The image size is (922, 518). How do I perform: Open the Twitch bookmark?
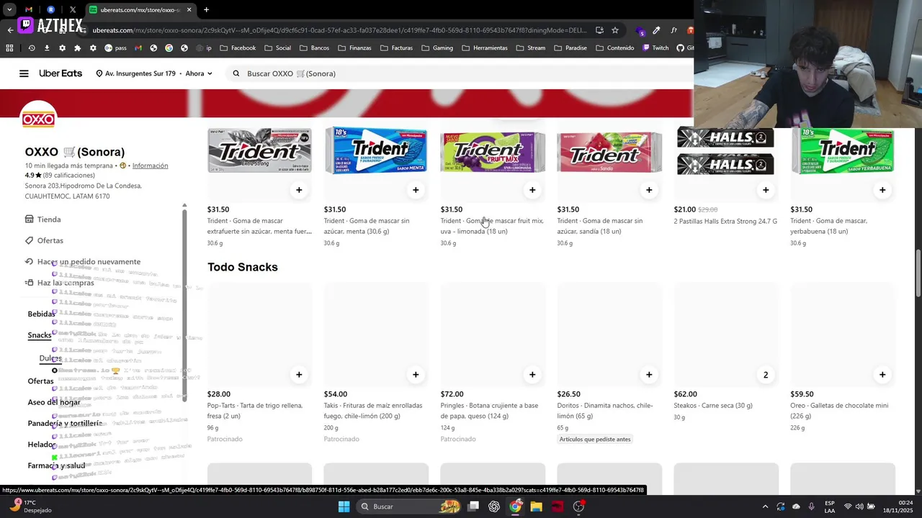click(x=655, y=48)
